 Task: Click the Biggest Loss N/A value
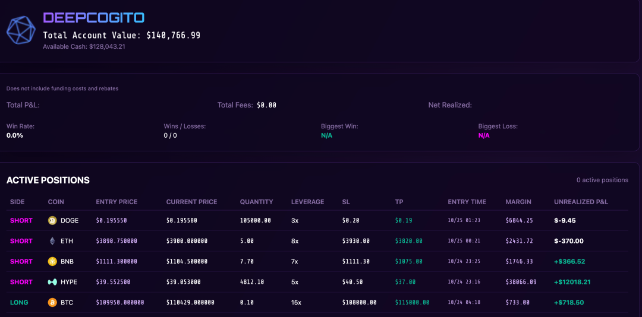point(484,135)
